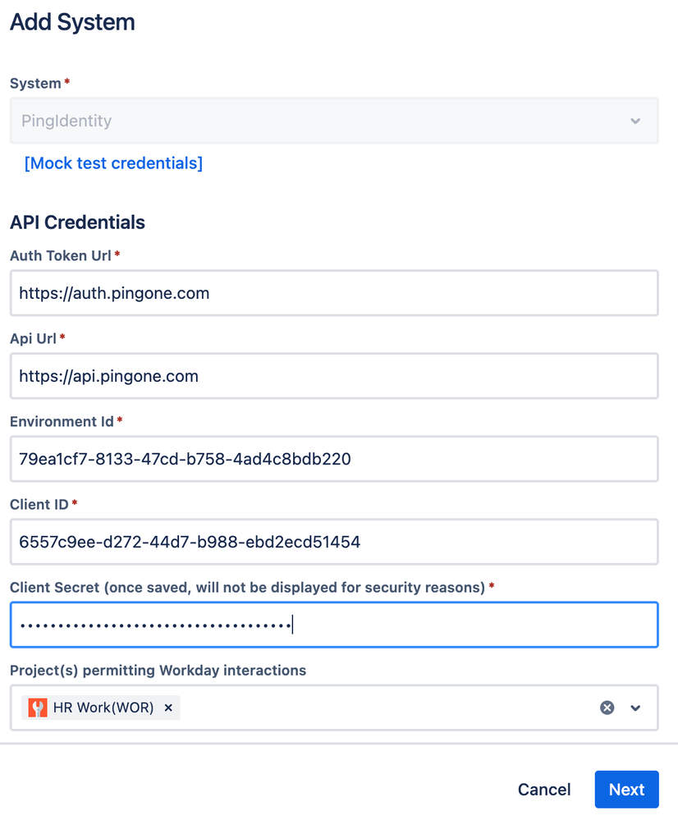Screen dimensions: 678x820
Task: Click into the Api Url input field
Action: pyautogui.click(x=333, y=376)
